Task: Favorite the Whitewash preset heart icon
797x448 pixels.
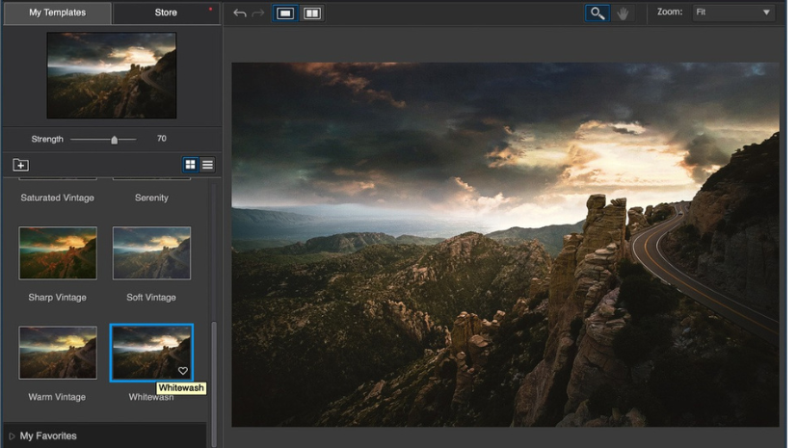Action: [183, 371]
